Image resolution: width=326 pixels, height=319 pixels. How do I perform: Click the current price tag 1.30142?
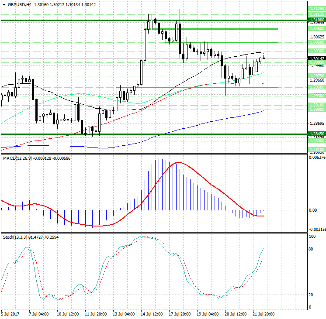point(316,58)
